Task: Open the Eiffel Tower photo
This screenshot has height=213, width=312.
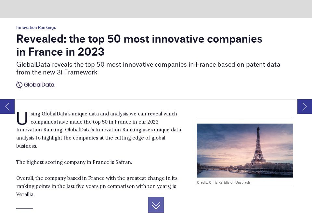Action: [x=245, y=150]
